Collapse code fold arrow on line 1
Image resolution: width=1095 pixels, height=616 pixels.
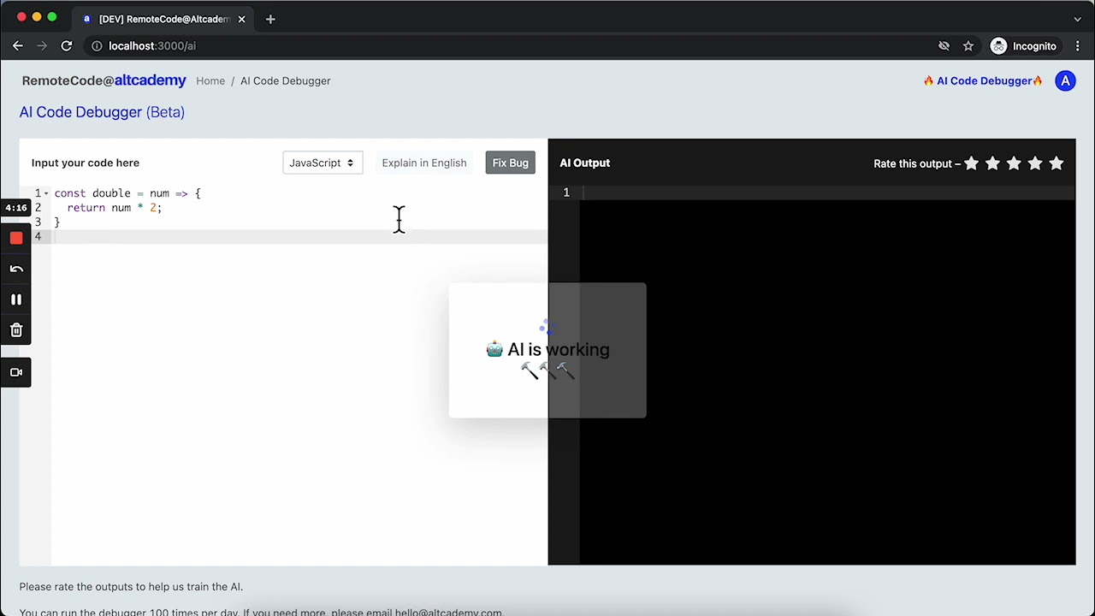46,193
